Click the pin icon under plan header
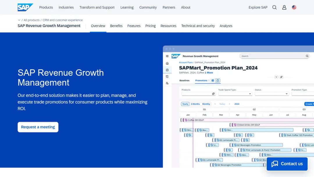314x177 pixels. (x=281, y=77)
